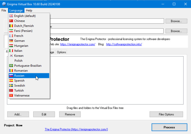The width and height of the screenshot is (191, 134).
Task: Click the second file path input field
Action: [x=107, y=31]
